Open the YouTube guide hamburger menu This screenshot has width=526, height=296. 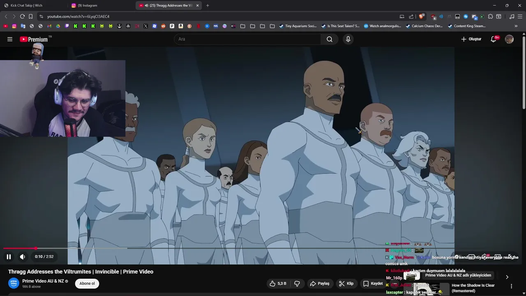(10, 39)
